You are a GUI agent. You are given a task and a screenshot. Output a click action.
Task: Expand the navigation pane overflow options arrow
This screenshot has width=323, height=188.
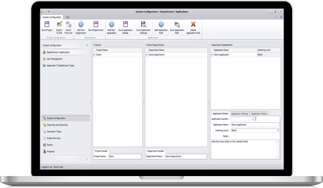[87, 159]
